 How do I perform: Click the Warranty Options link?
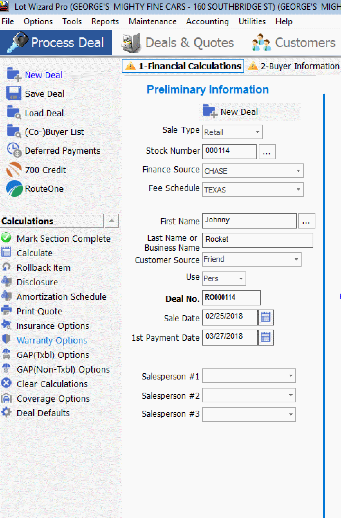coord(52,340)
